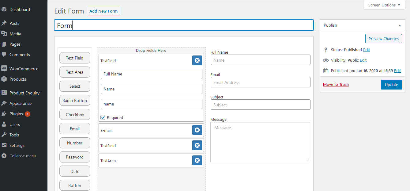Expand the E-mail field settings

[151, 130]
